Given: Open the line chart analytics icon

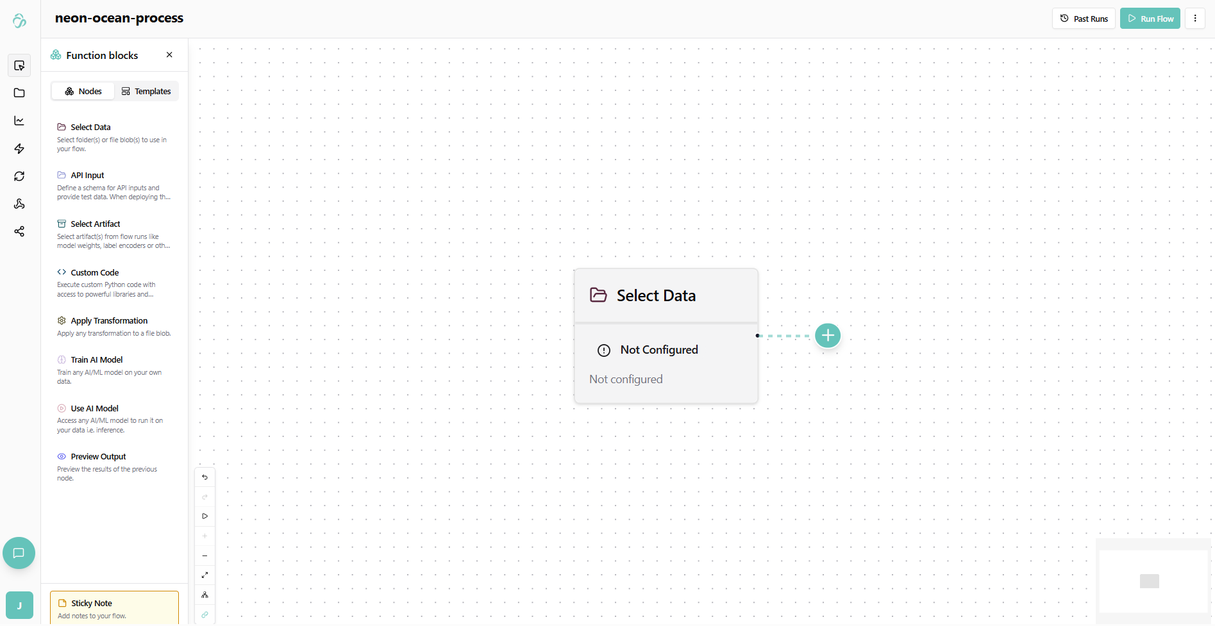Looking at the screenshot, I should (x=19, y=120).
